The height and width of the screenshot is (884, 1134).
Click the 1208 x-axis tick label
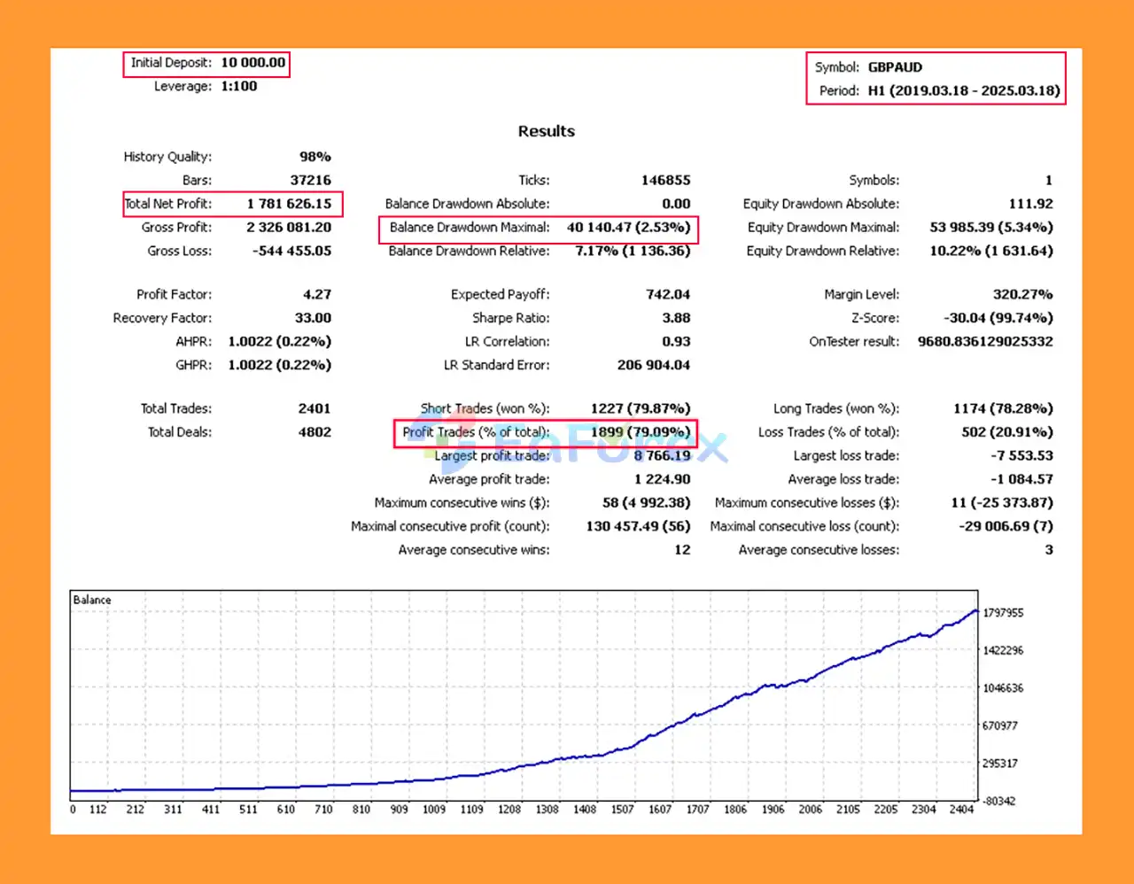pos(509,810)
